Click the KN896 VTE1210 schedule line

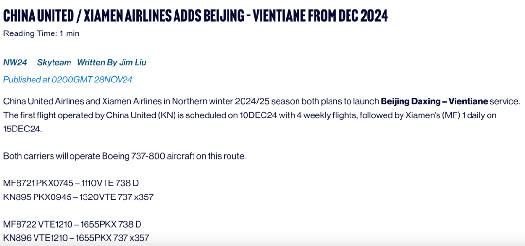click(x=76, y=238)
